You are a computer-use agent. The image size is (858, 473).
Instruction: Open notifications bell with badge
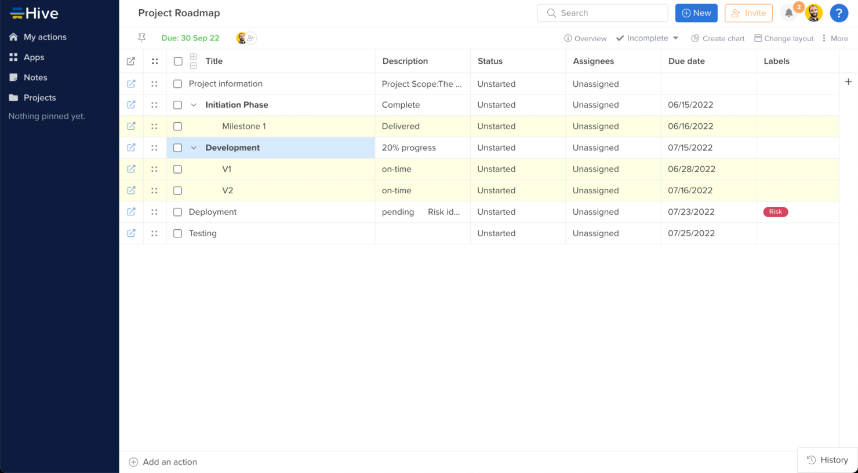click(788, 12)
